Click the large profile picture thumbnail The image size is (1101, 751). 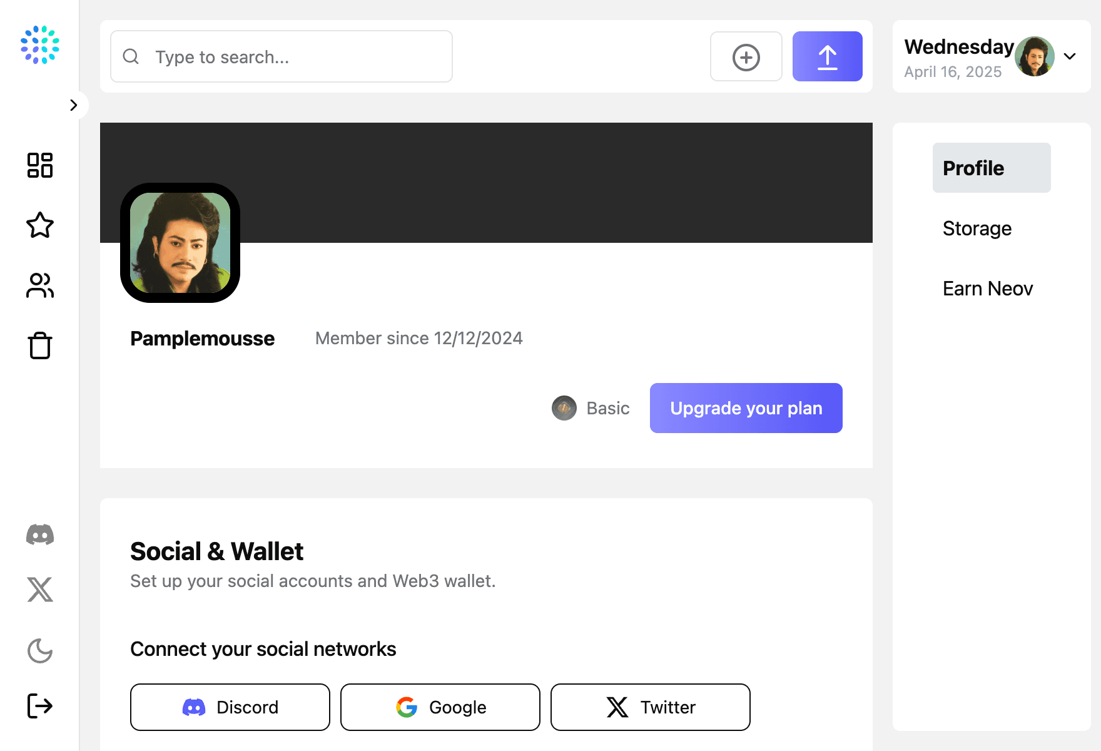click(180, 243)
